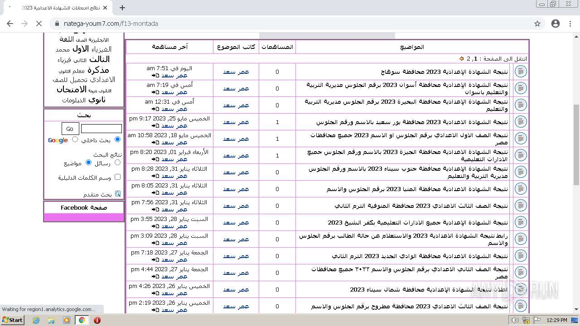The width and height of the screenshot is (580, 326).
Task: Open the بحث متقدم advanced search link
Action: tap(97, 194)
